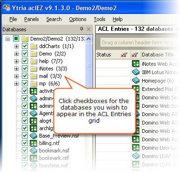The image size is (180, 173).
Task: Open the Options menu
Action: coord(78,19)
